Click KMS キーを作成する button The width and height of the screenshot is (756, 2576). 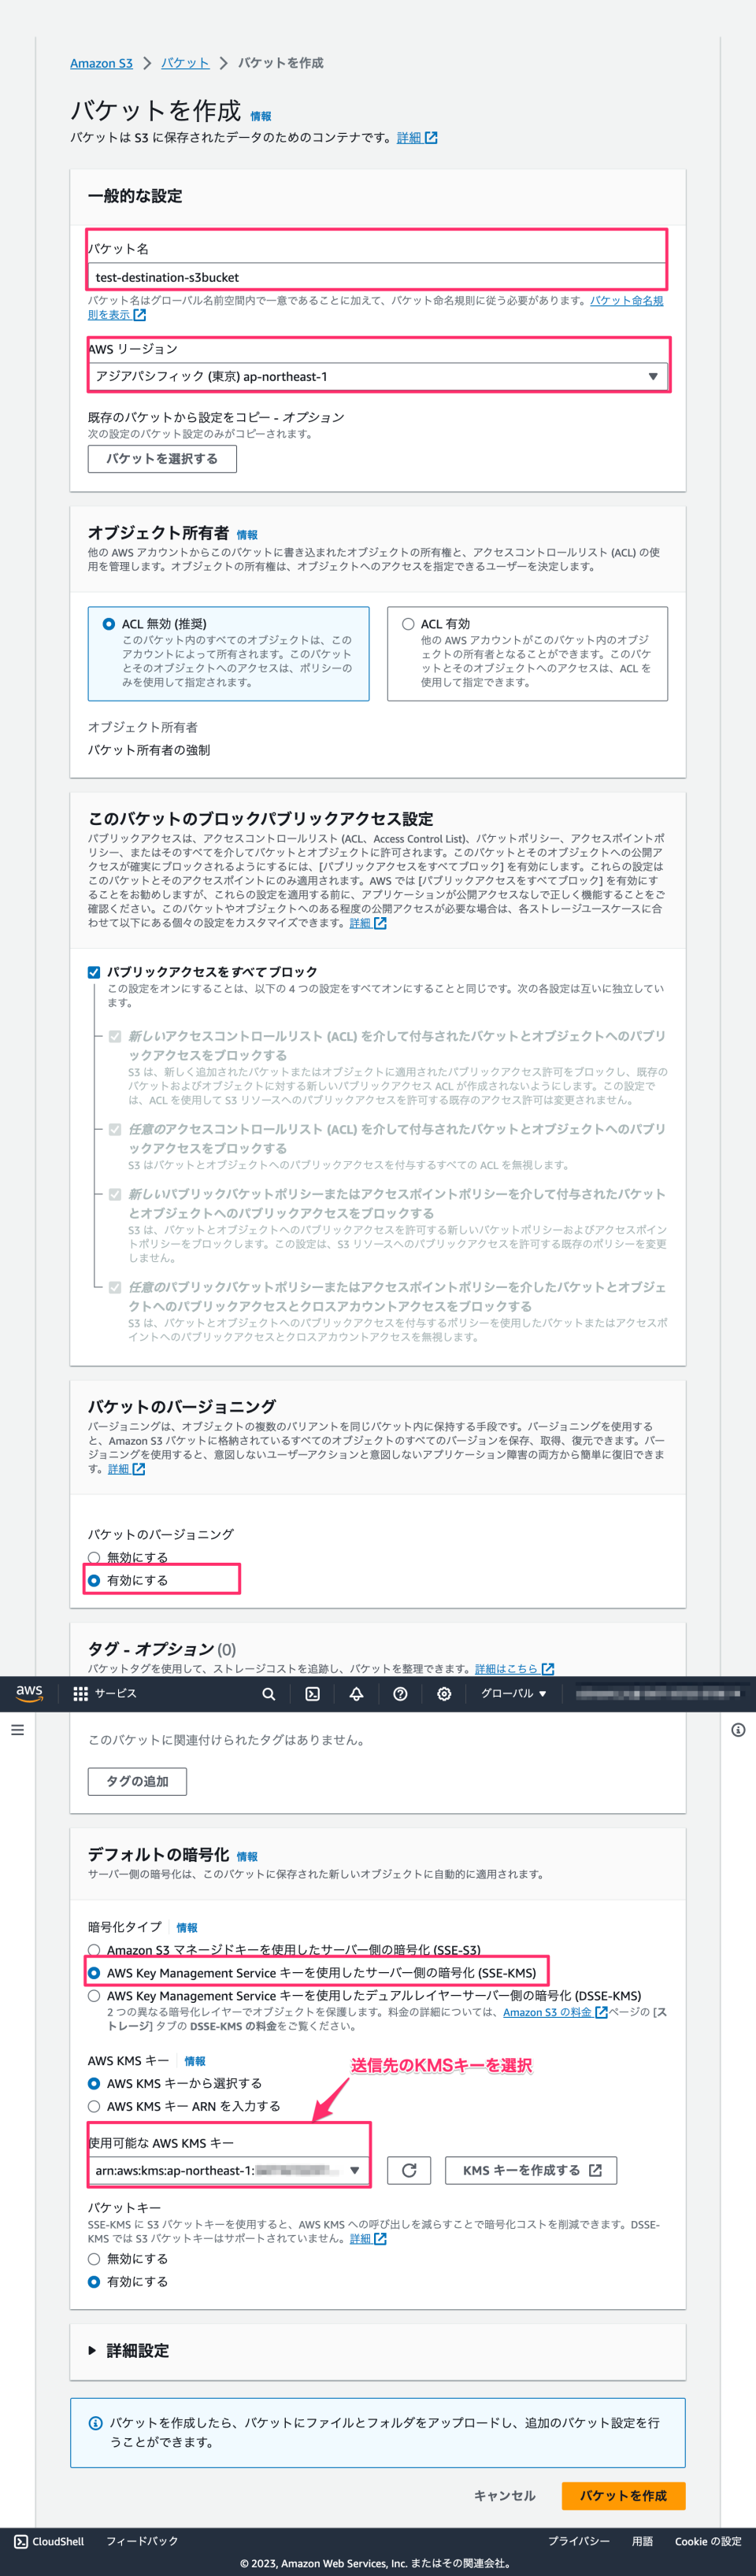point(531,2170)
